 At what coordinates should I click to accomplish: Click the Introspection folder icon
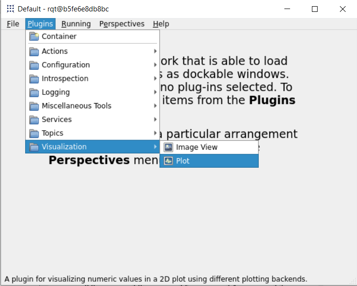click(34, 78)
